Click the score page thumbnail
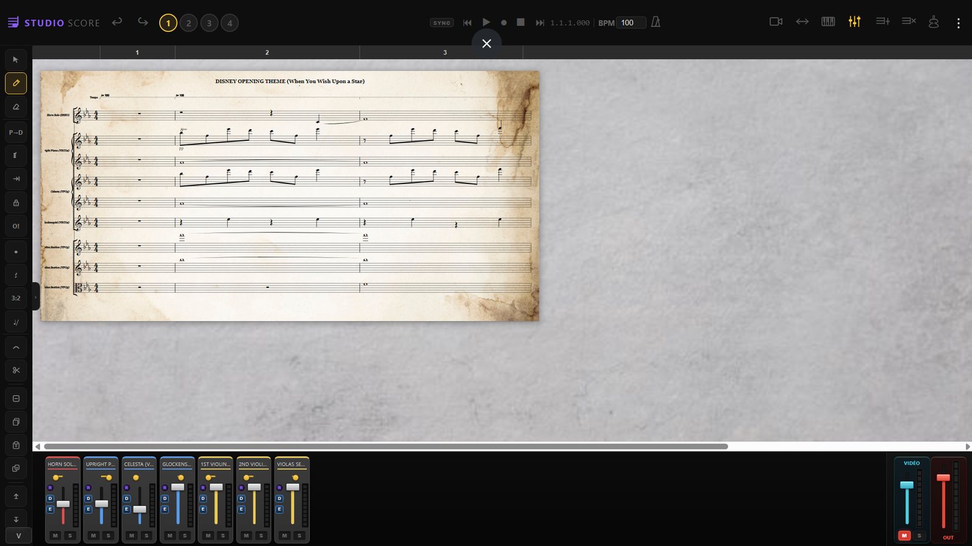 tap(290, 196)
